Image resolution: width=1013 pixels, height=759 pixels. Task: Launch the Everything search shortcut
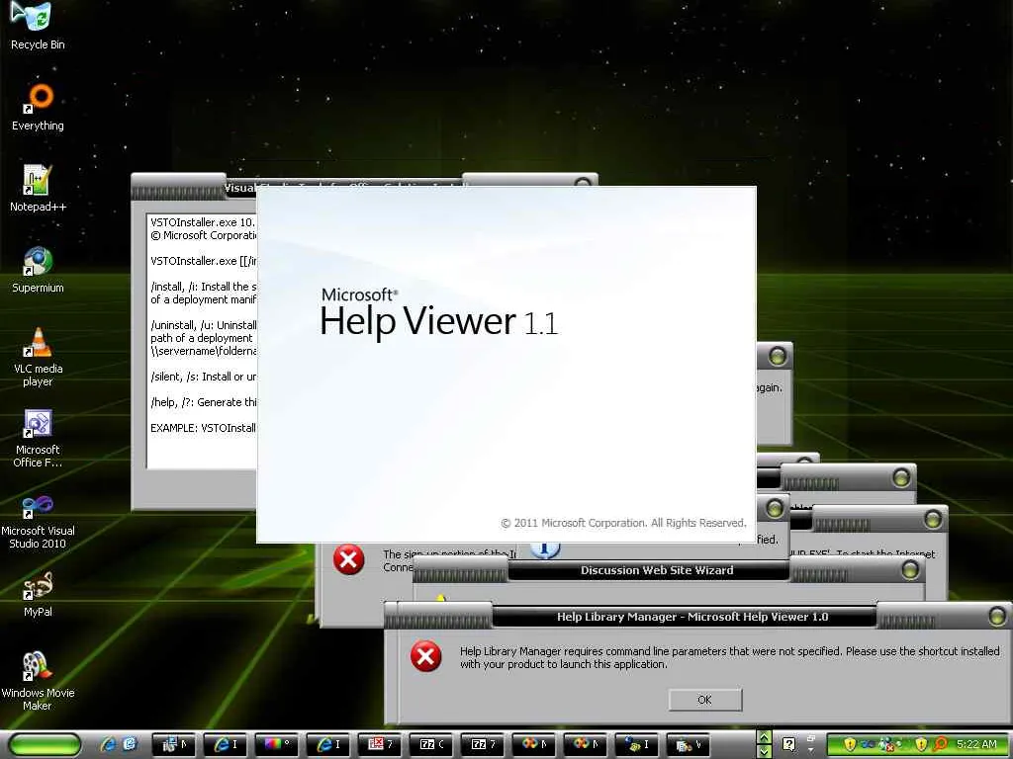click(x=38, y=107)
